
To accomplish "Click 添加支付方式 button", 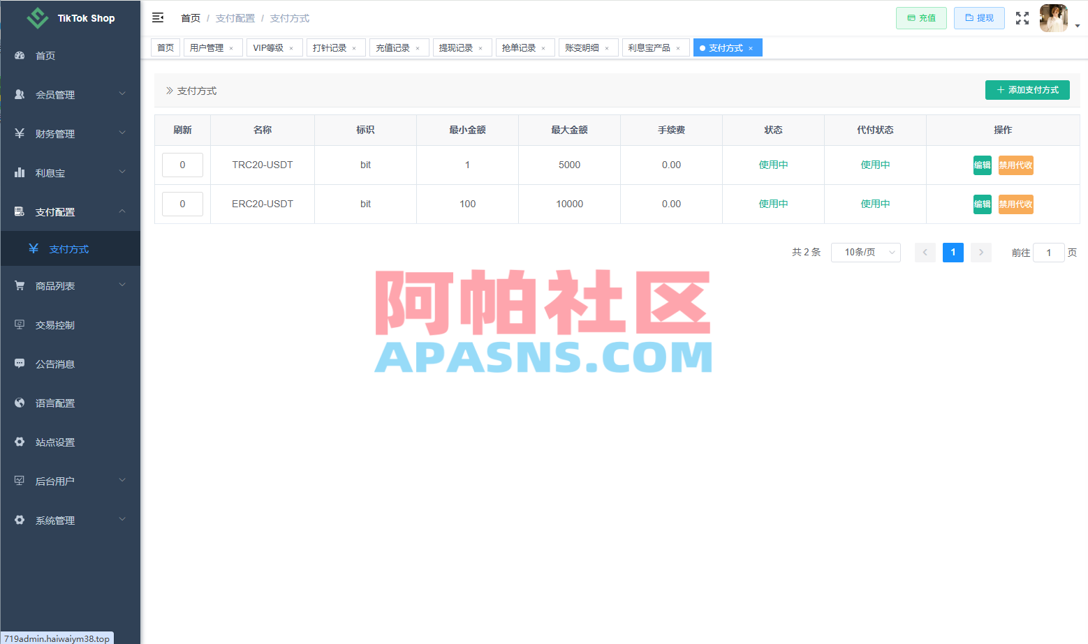I will (1027, 90).
